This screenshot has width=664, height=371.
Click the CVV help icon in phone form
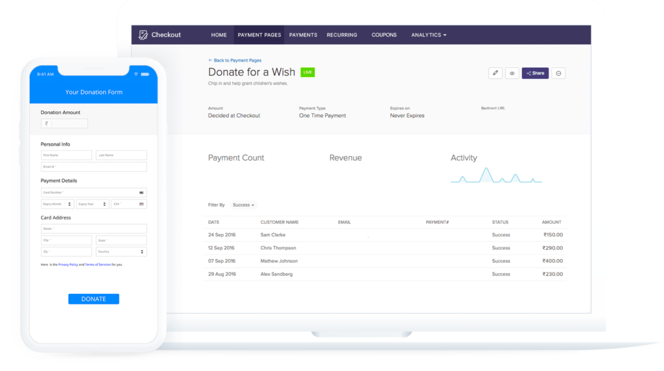[x=141, y=204]
